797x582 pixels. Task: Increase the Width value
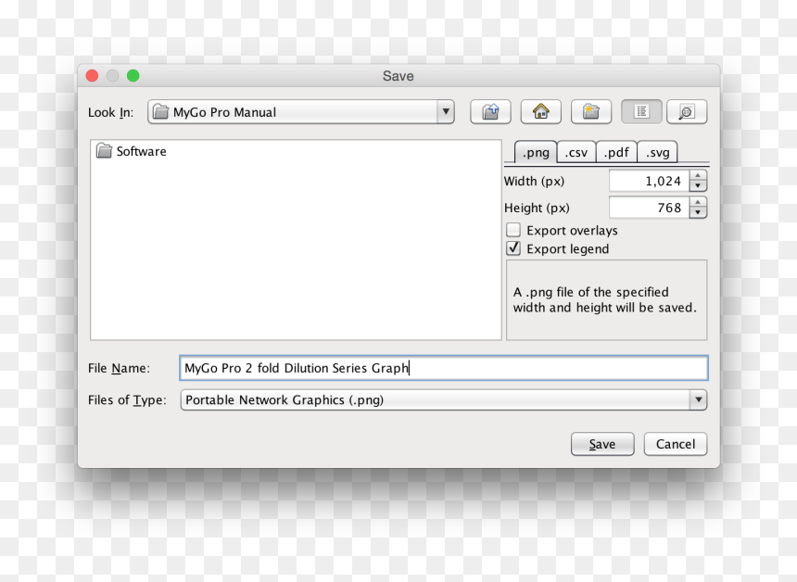[x=698, y=175]
